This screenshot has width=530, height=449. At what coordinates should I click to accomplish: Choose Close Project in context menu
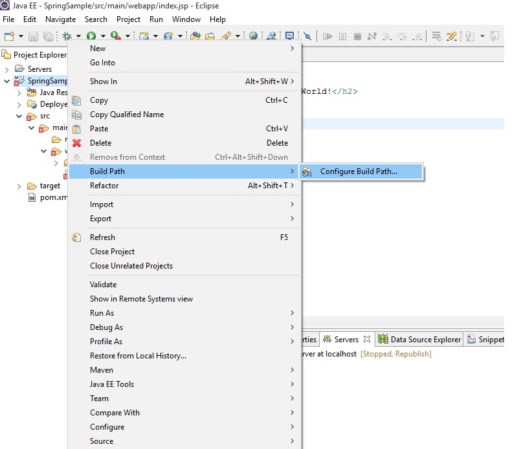184,252
